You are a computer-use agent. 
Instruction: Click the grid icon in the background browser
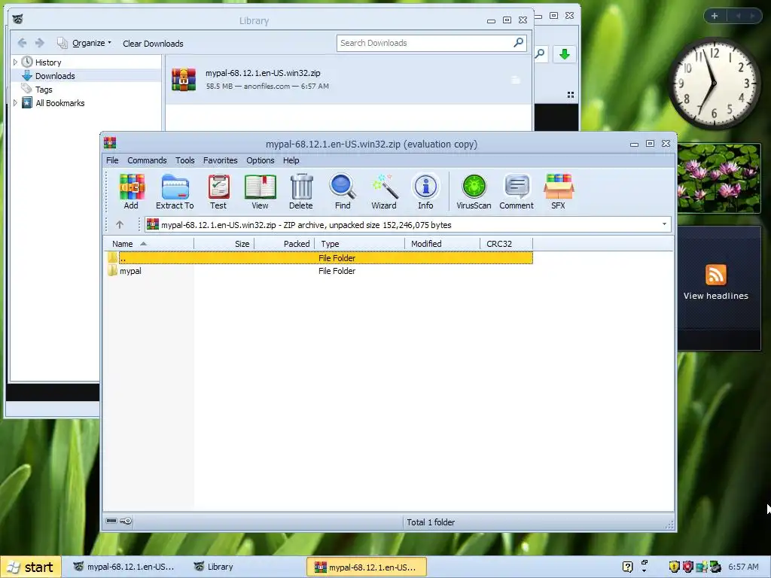[571, 95]
